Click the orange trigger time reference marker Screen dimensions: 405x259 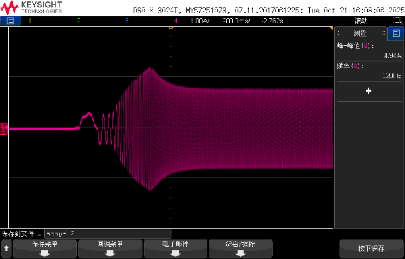[171, 28]
